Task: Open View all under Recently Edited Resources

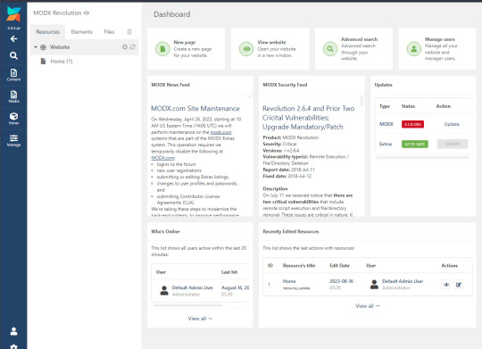Action: [368, 305]
